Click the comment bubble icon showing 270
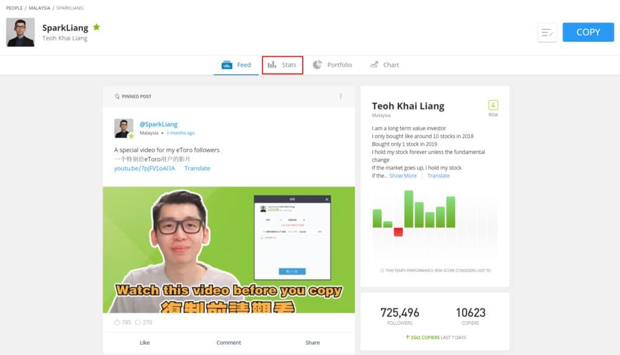 [x=138, y=322]
